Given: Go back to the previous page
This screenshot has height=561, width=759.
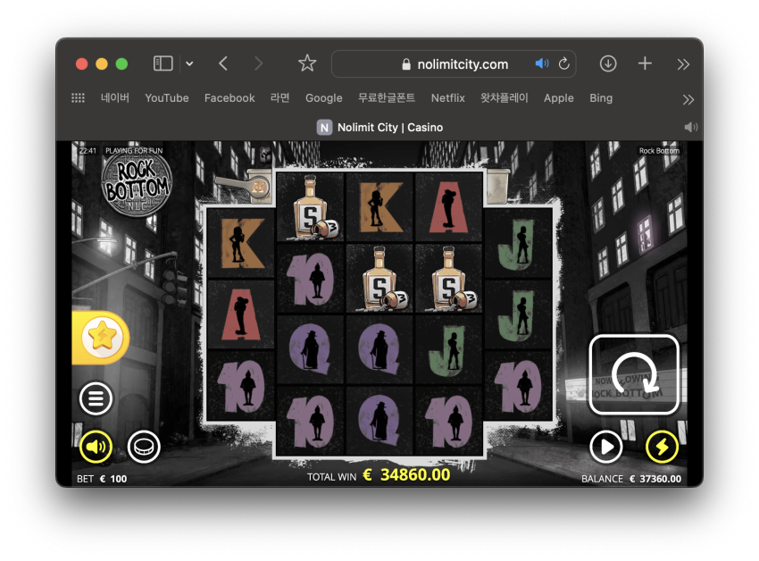Looking at the screenshot, I should [x=223, y=63].
